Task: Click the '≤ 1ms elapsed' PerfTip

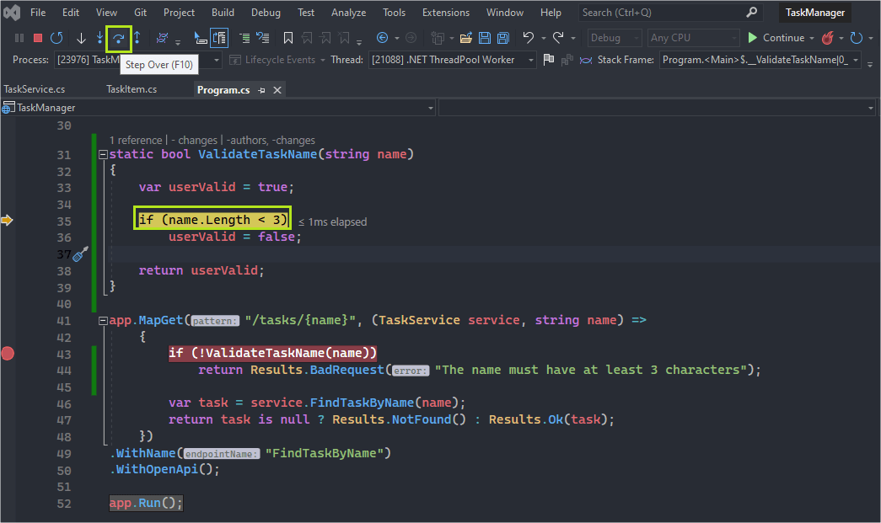Action: 333,222
